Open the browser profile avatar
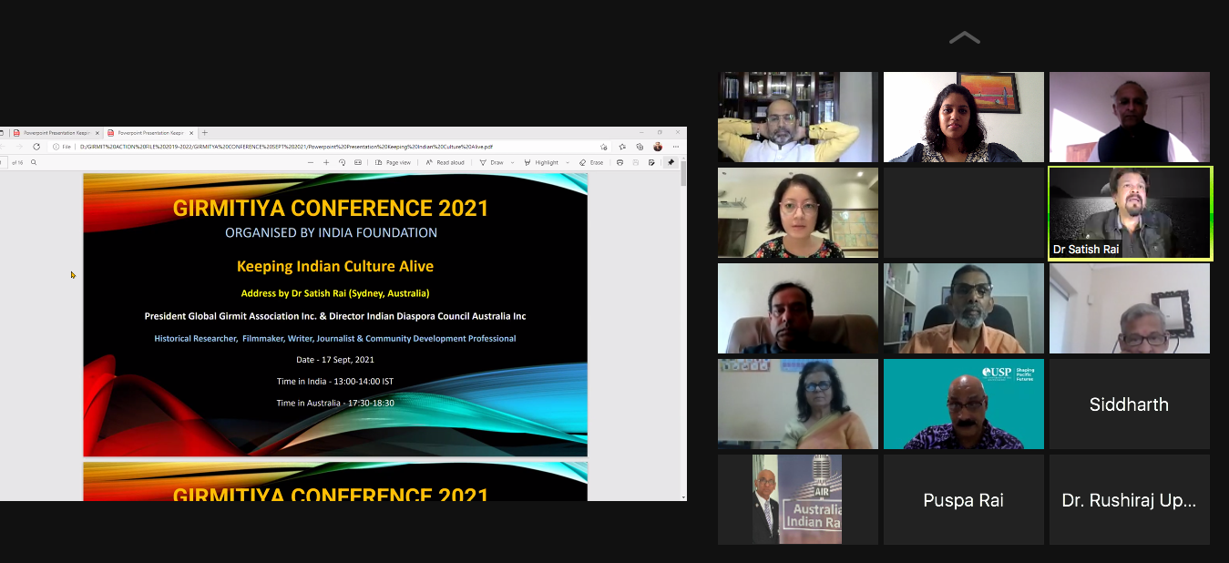 point(658,147)
